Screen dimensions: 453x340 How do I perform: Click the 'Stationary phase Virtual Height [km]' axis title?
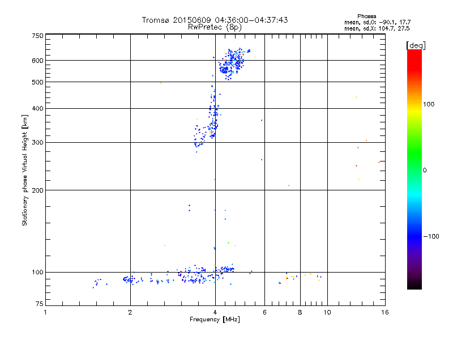coord(24,170)
